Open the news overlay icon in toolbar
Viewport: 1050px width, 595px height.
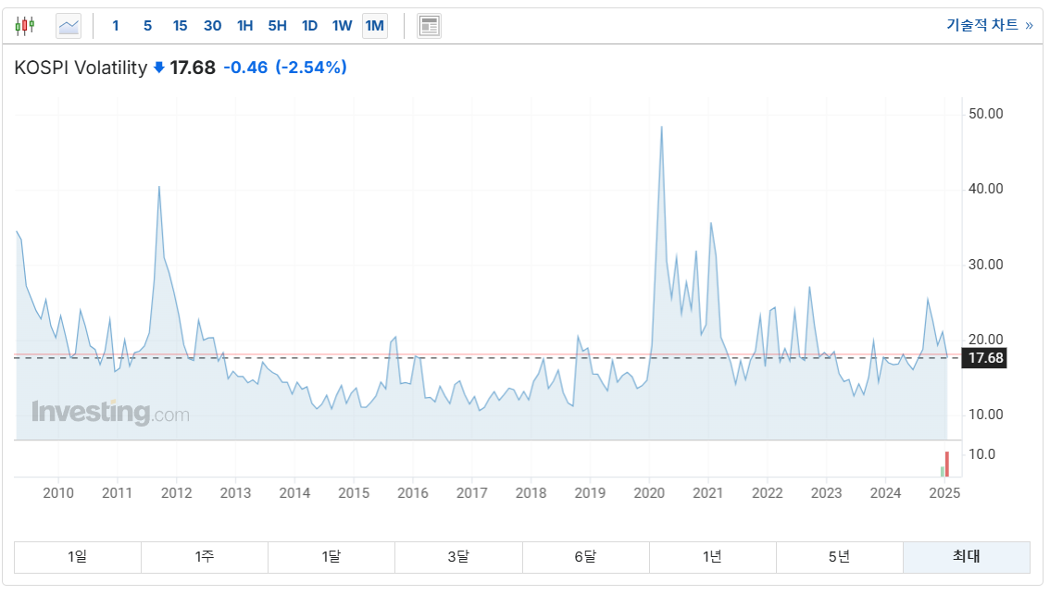(x=429, y=26)
